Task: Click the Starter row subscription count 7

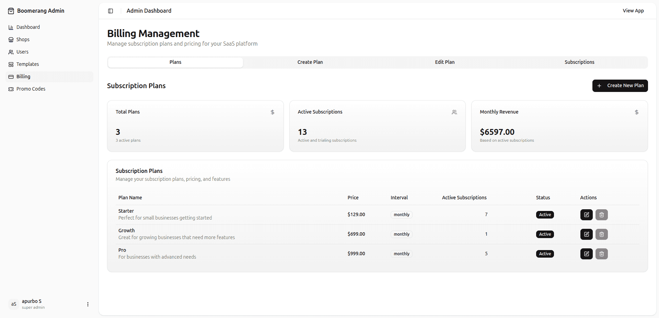Action: coord(486,215)
